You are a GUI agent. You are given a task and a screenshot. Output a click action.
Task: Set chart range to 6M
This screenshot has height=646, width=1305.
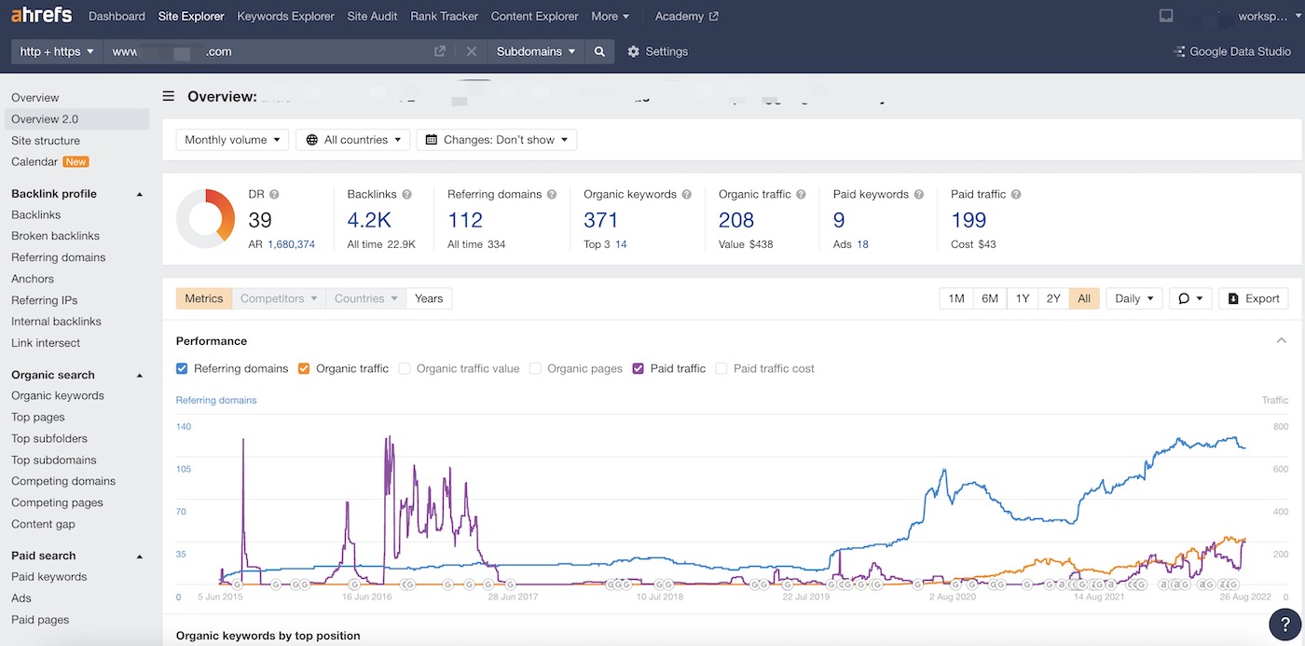[x=990, y=298]
